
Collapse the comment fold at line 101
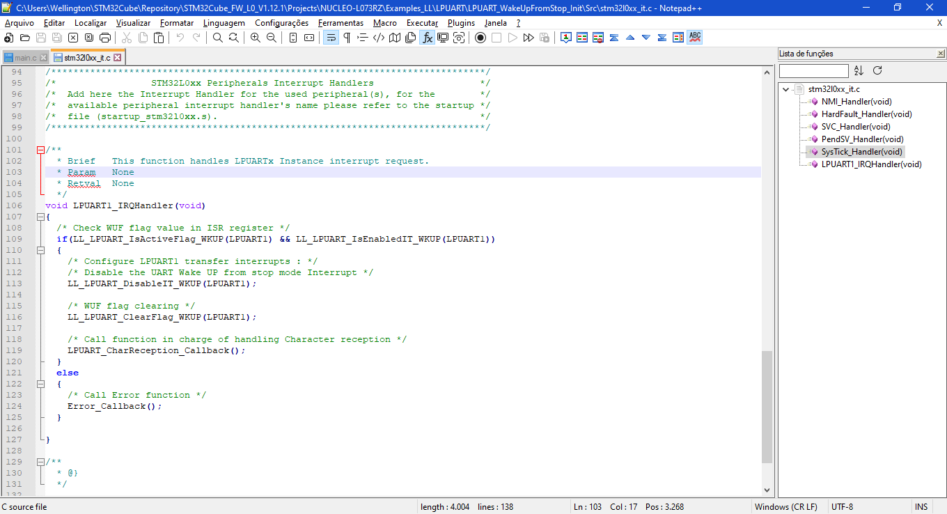point(40,150)
